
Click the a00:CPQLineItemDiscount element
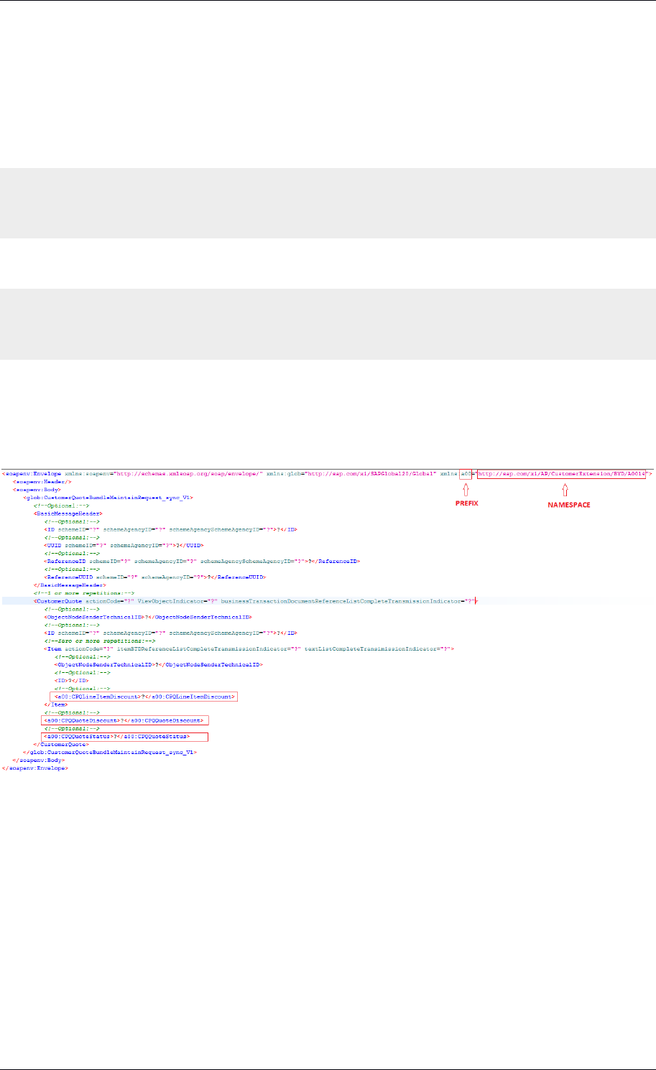coord(144,697)
